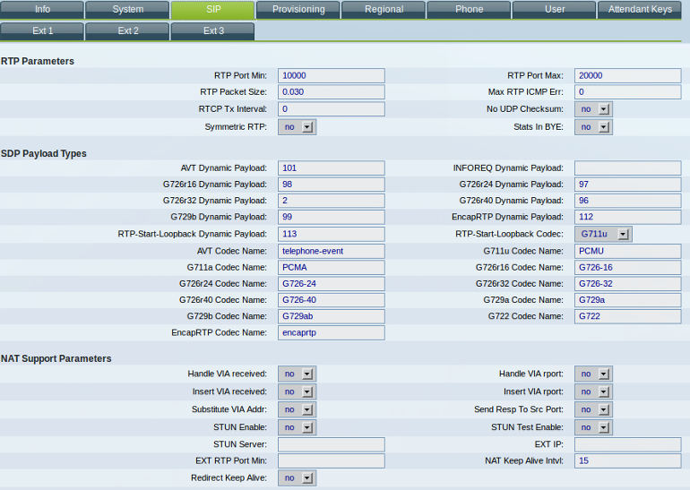The image size is (690, 490).
Task: Open the Handle VIA received dropdown
Action: point(297,374)
